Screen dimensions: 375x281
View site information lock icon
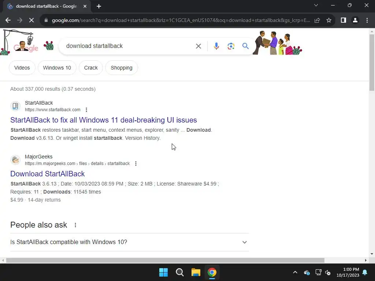[46, 20]
